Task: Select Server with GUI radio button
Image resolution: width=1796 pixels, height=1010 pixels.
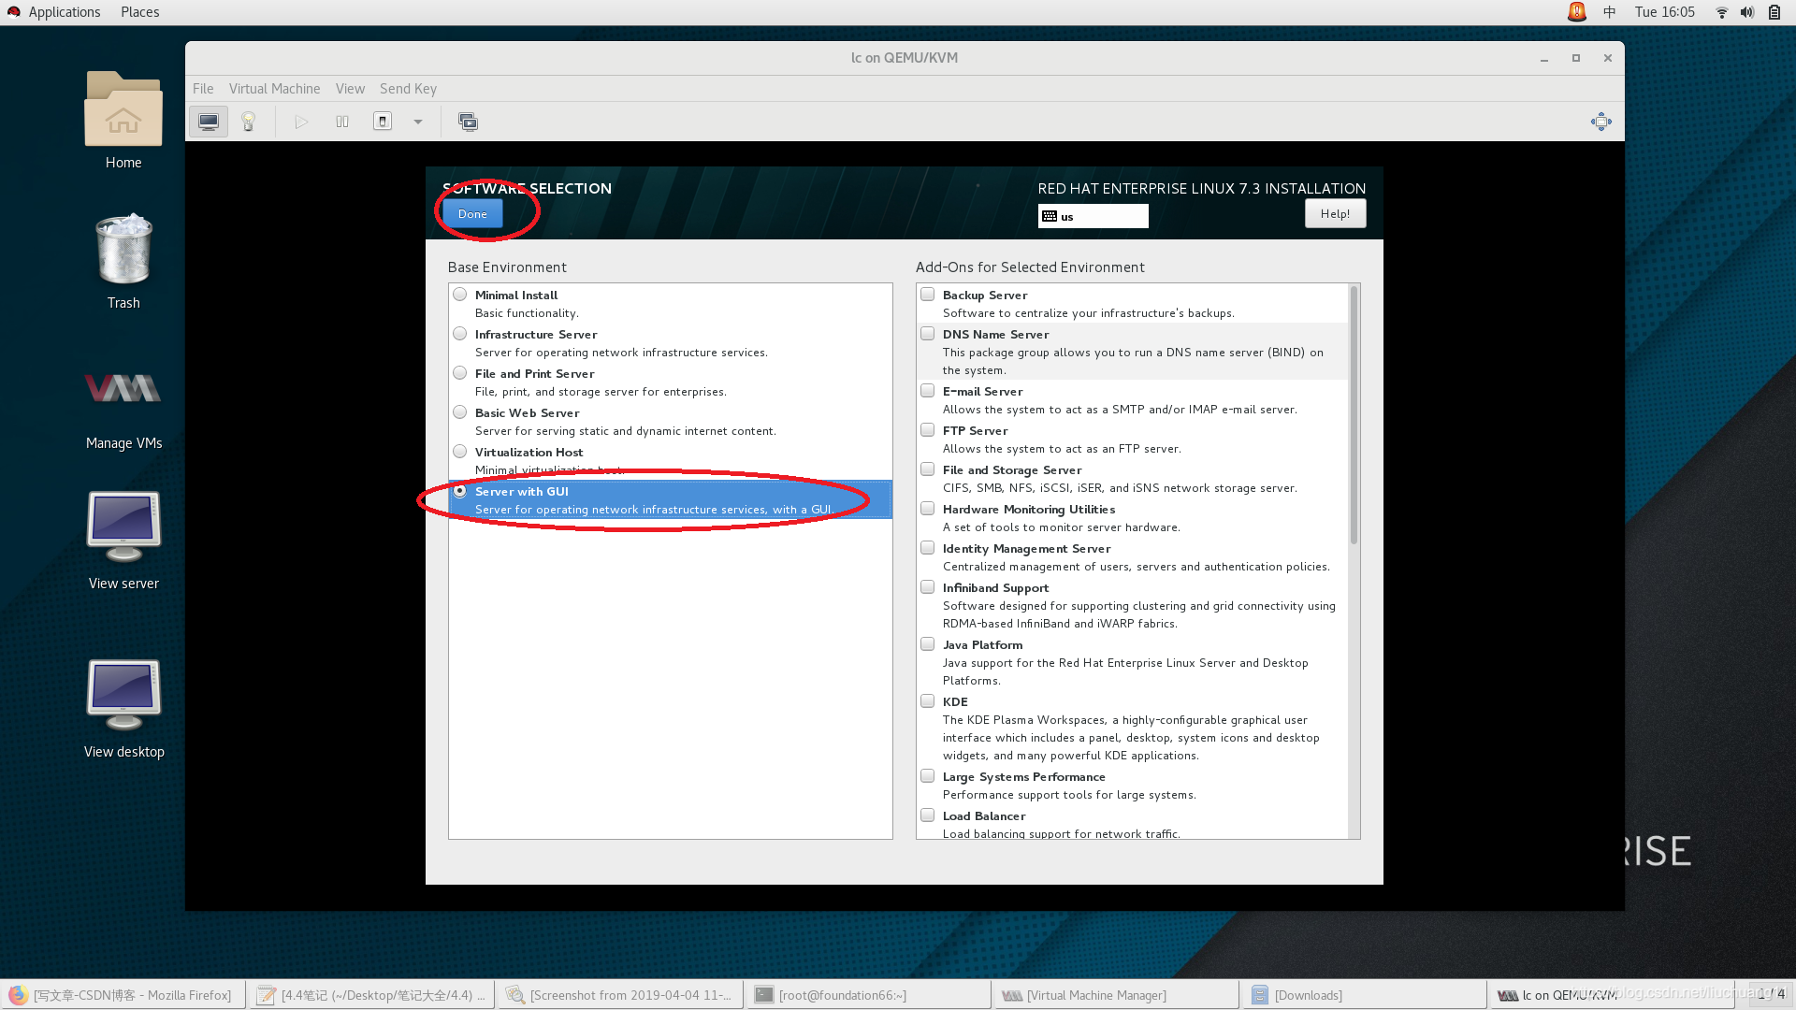Action: pos(459,490)
